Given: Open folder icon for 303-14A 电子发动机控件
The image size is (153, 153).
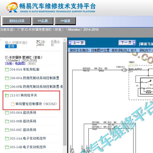Looking at the screenshot, I should point(7,139).
